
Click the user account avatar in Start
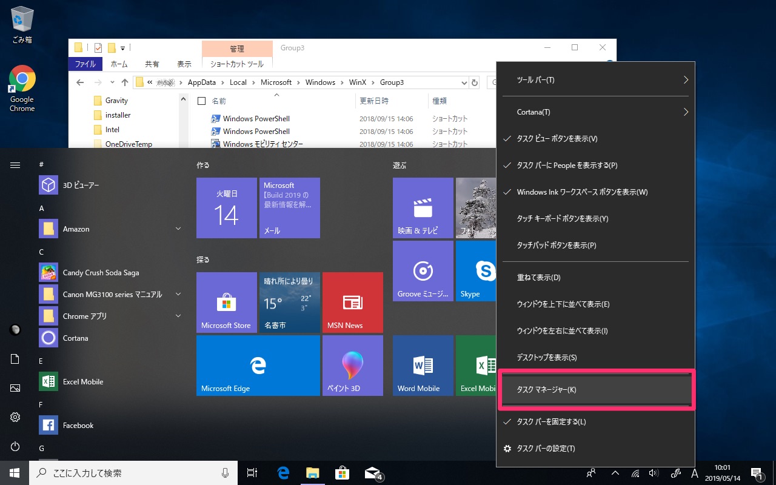point(15,330)
